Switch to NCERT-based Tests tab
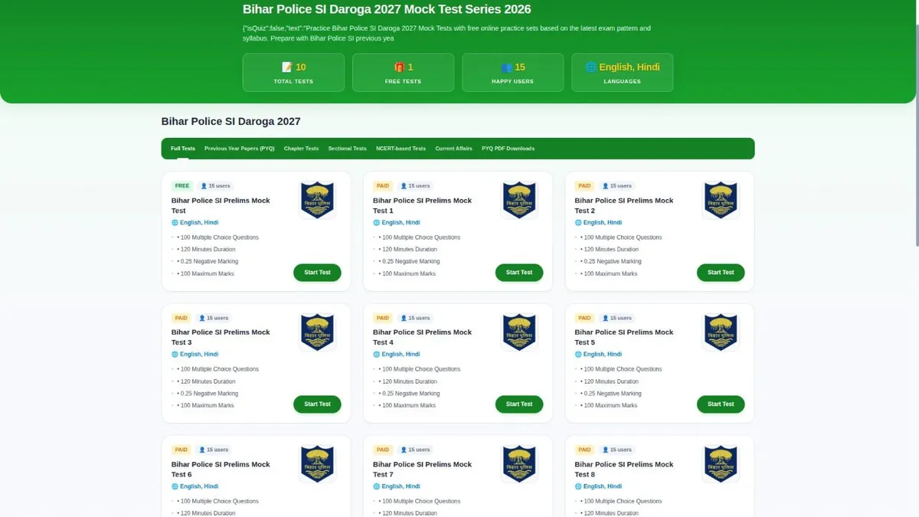Screen dimensions: 919x517 click(401, 149)
